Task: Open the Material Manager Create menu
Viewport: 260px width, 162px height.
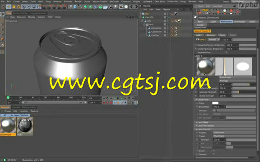Action: (8, 111)
